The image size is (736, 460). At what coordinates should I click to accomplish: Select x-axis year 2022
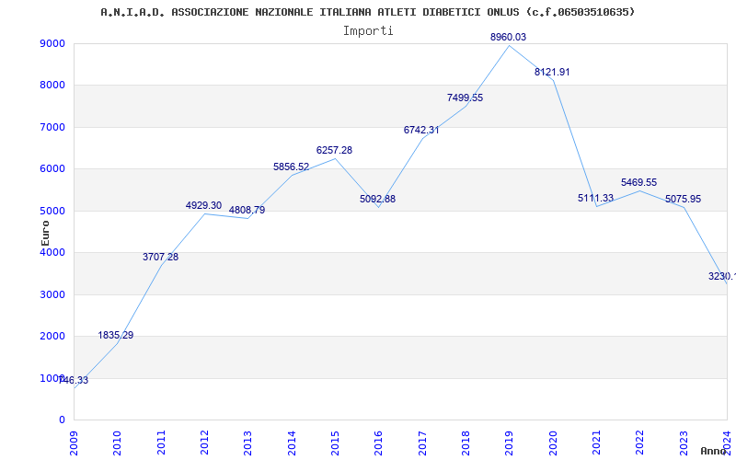click(640, 443)
